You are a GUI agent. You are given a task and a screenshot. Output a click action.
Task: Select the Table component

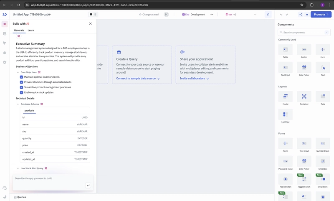(x=286, y=51)
